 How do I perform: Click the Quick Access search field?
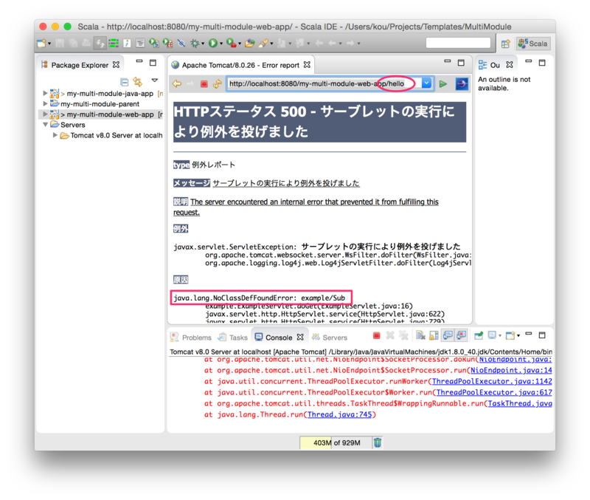(x=458, y=43)
